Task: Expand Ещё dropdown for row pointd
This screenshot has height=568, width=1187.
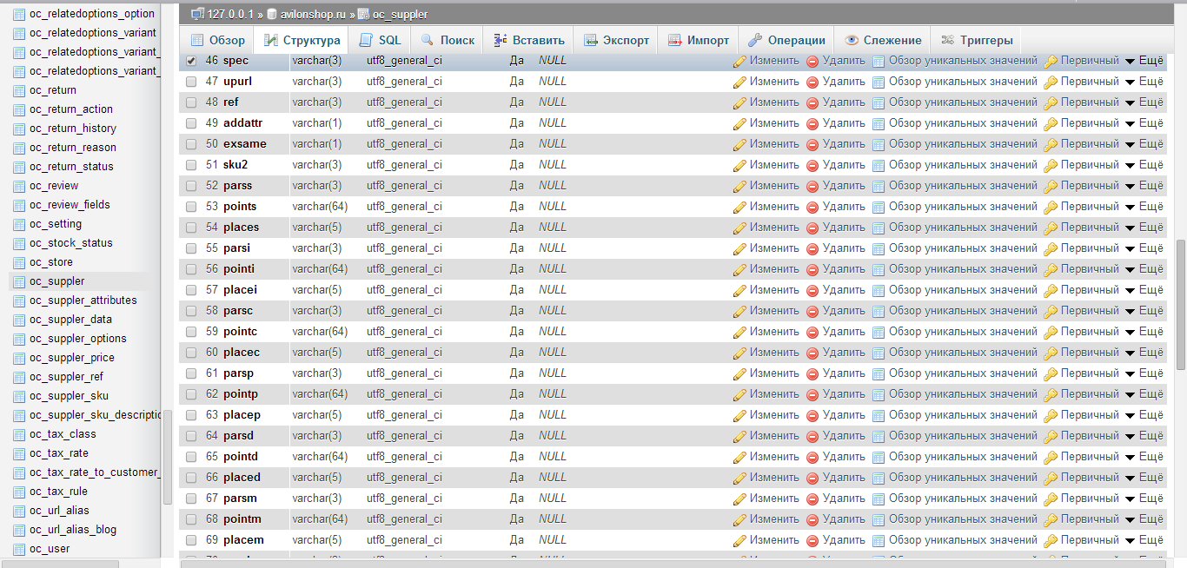Action: tap(1144, 457)
